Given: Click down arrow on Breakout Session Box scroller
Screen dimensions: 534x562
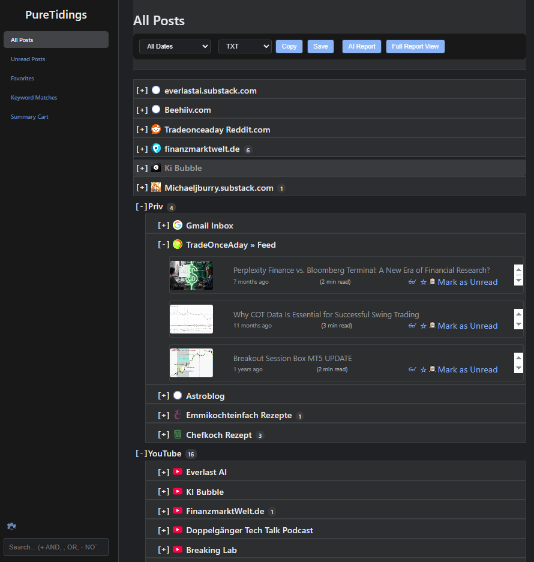Looking at the screenshot, I should (518, 368).
